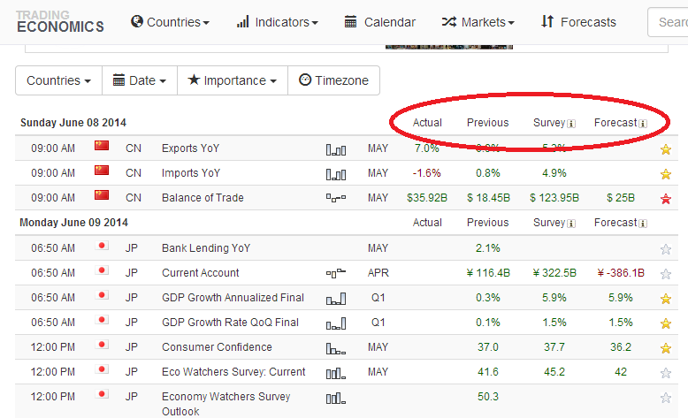Click the mini chart icon for Exports YoY
Viewport: 688px width, 418px height.
(335, 148)
